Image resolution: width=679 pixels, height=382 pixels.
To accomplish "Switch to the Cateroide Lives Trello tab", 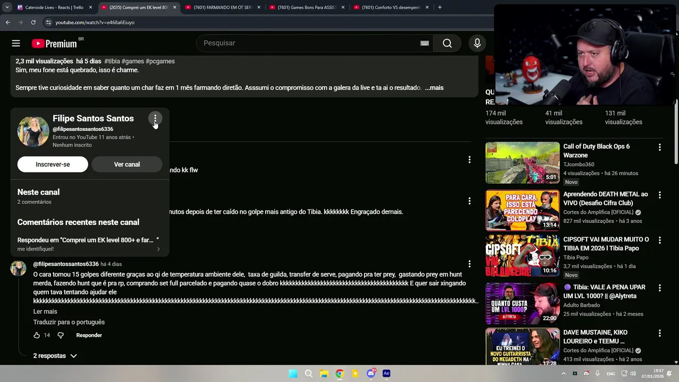I will tap(55, 7).
